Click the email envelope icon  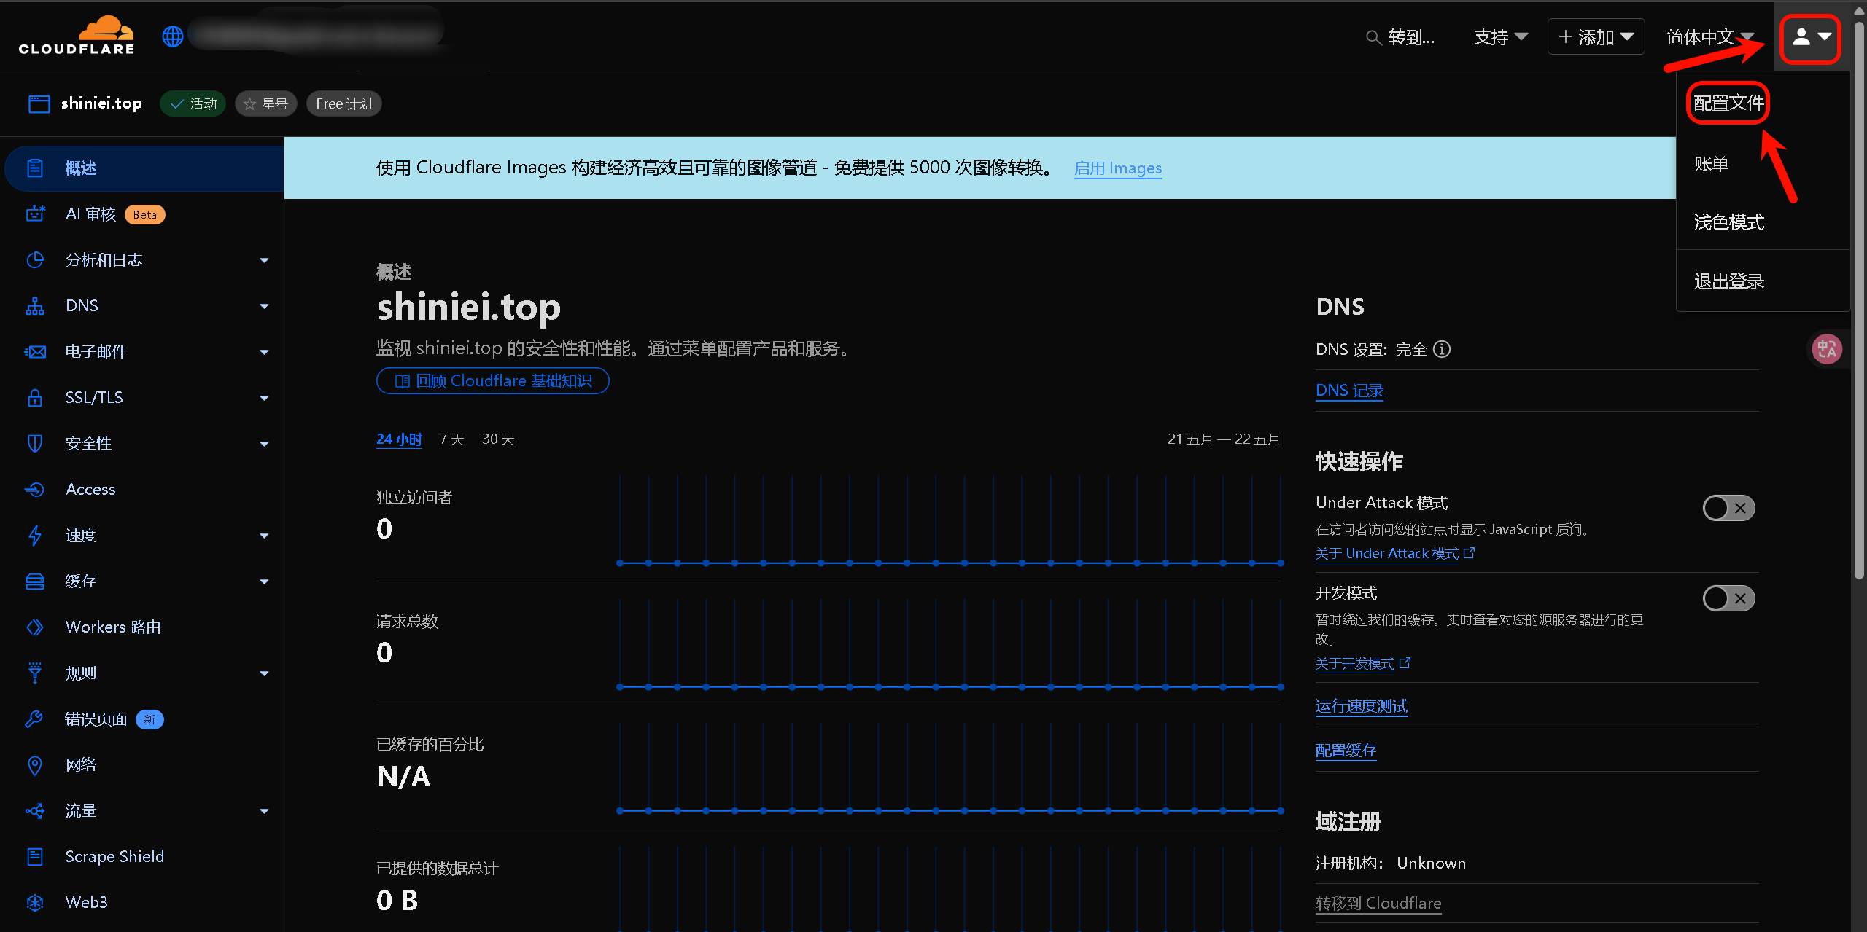point(35,352)
